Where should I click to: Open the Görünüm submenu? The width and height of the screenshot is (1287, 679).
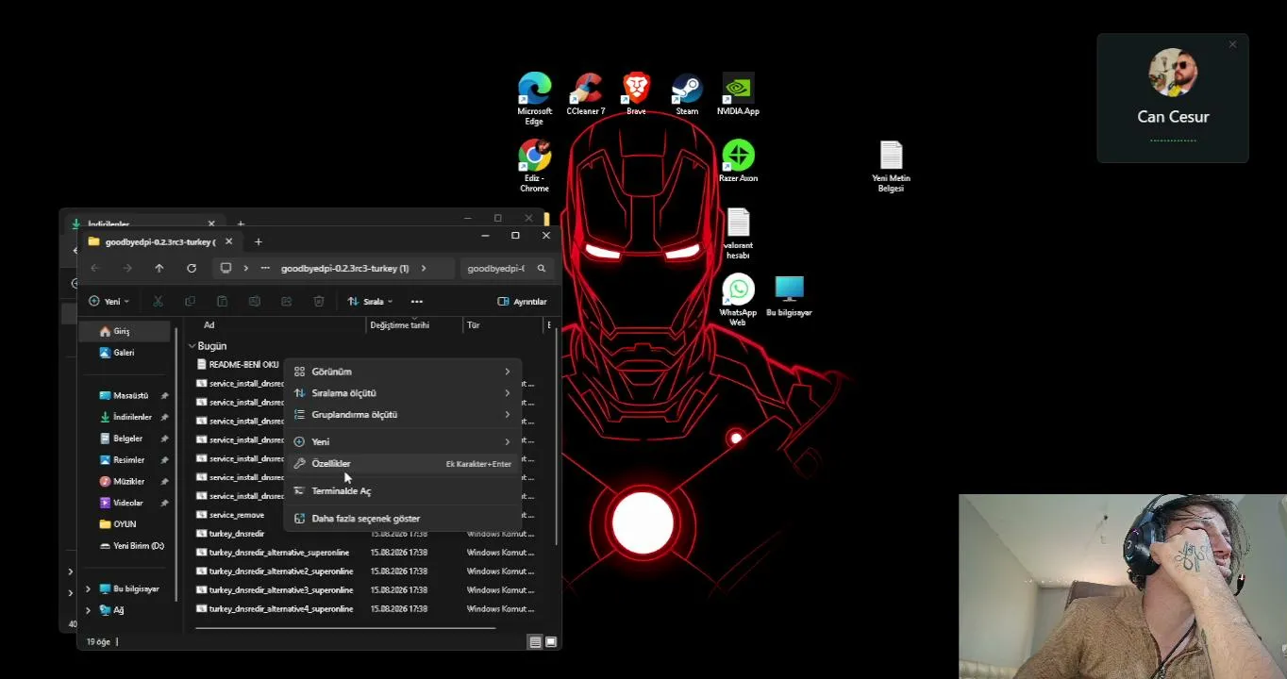point(403,372)
